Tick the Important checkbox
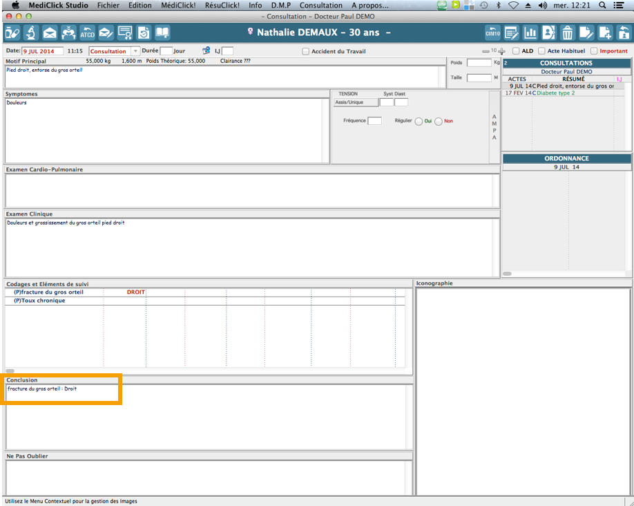This screenshot has width=634, height=506. tap(594, 51)
